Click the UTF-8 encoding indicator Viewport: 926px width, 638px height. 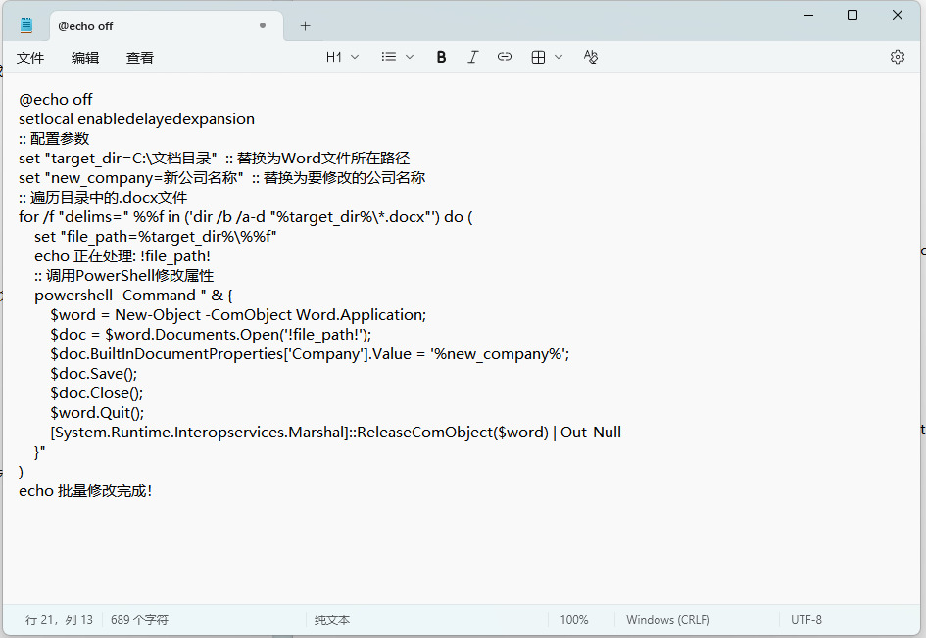coord(806,619)
